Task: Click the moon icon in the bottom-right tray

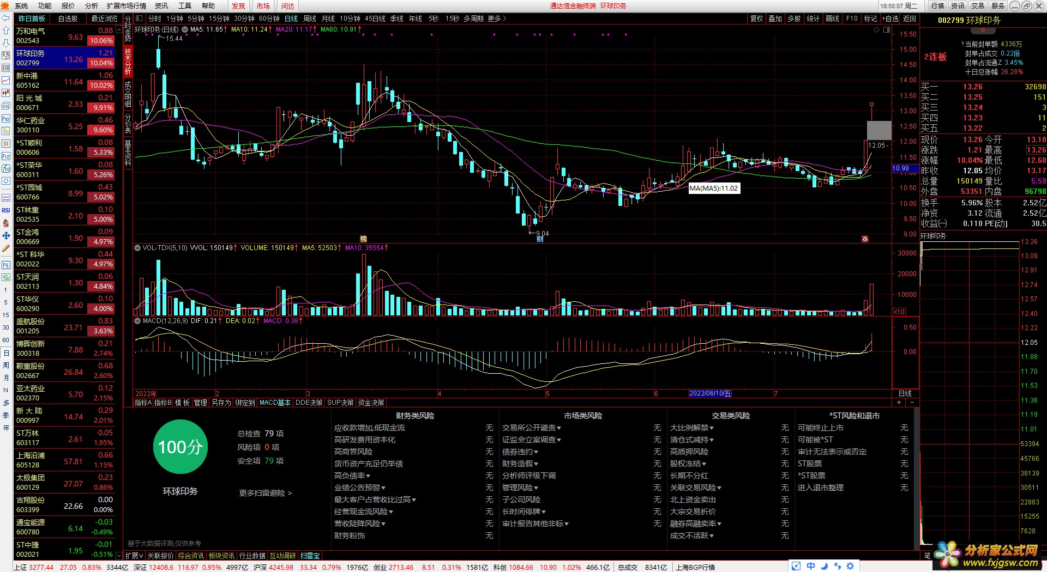Action: (x=824, y=566)
